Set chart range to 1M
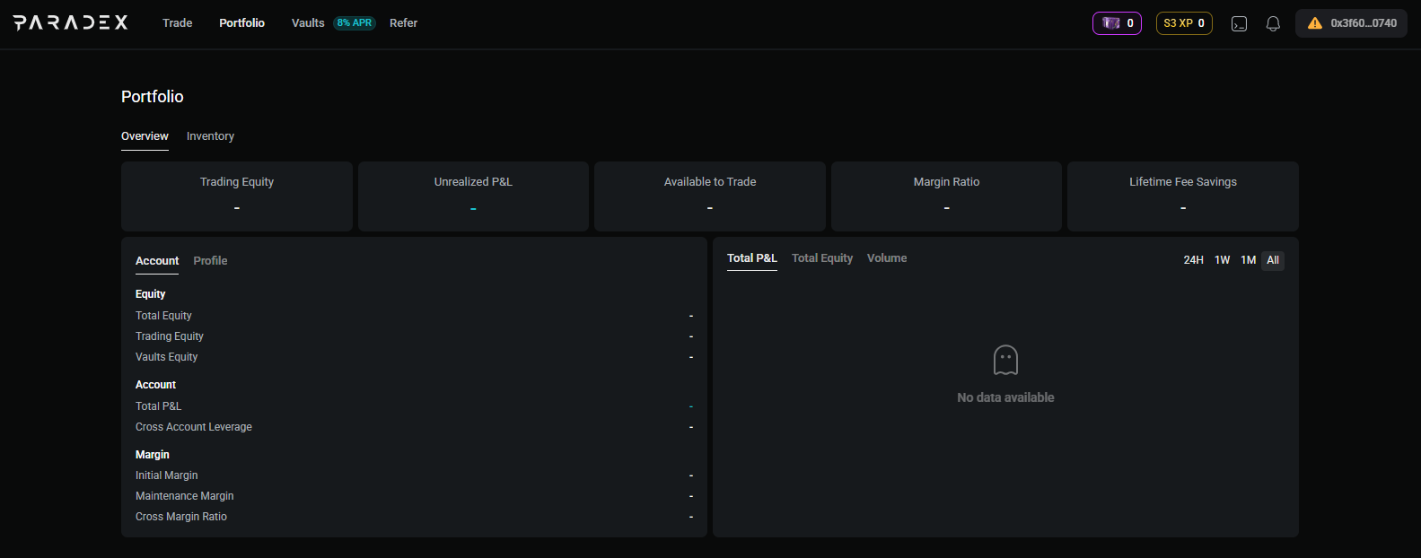Viewport: 1421px width, 558px height. (x=1248, y=260)
